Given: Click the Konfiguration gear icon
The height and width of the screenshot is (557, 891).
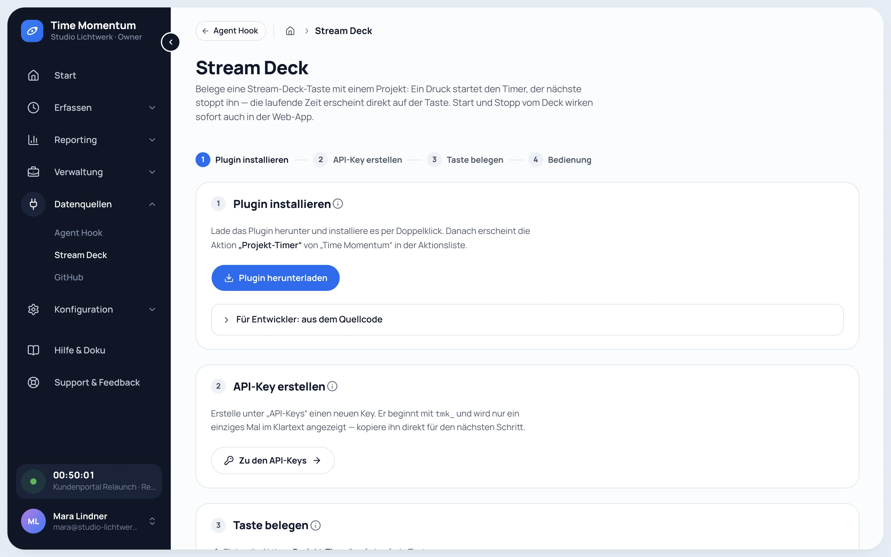Looking at the screenshot, I should click(x=33, y=309).
